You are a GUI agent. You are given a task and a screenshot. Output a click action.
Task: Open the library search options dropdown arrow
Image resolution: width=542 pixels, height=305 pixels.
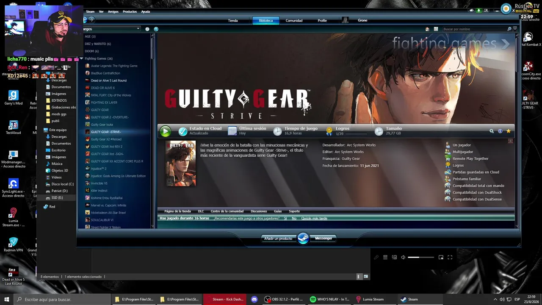click(515, 29)
